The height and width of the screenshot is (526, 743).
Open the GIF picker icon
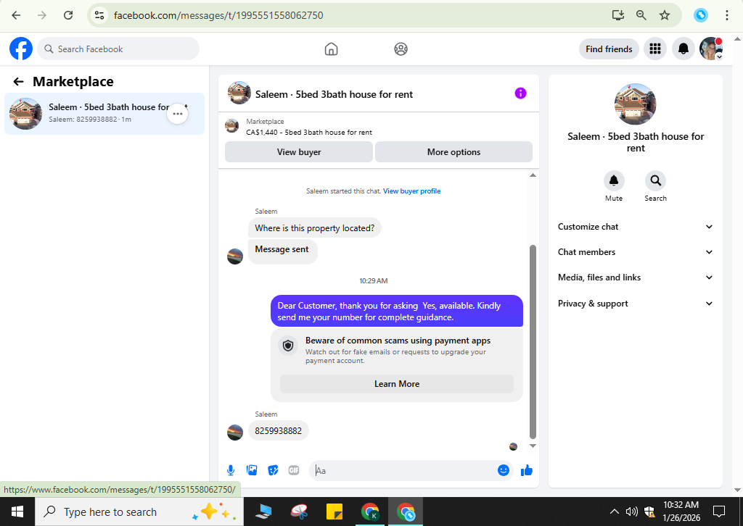[294, 470]
